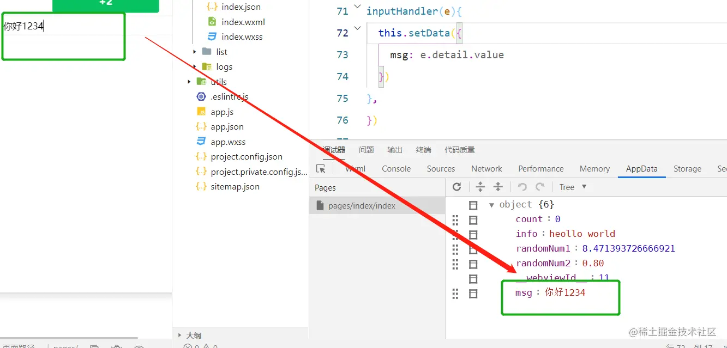Open project.private.config.js in file tree
Screen dimensions: 727x348
tap(259, 172)
